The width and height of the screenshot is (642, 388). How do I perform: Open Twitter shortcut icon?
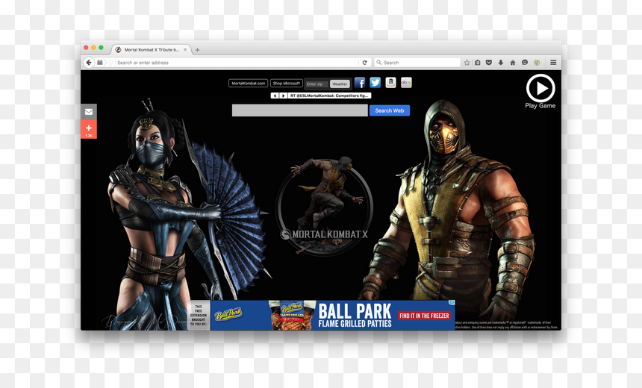point(375,83)
